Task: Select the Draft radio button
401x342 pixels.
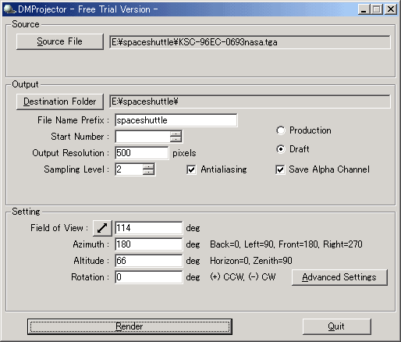Action: 281,149
